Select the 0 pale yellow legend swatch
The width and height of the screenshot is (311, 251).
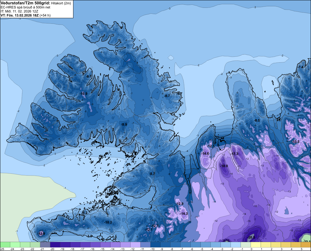255,245
